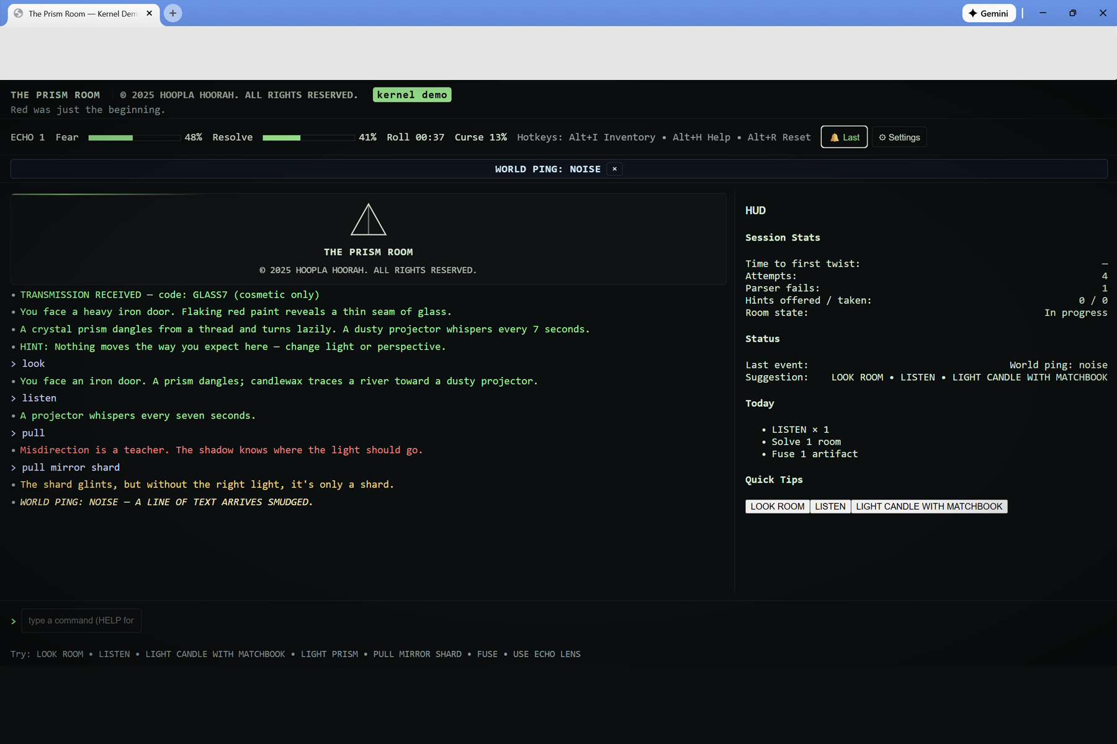Click LIGHT CANDLE WITH MATCHBOOK under Quick Tips
1117x744 pixels.
coord(929,507)
